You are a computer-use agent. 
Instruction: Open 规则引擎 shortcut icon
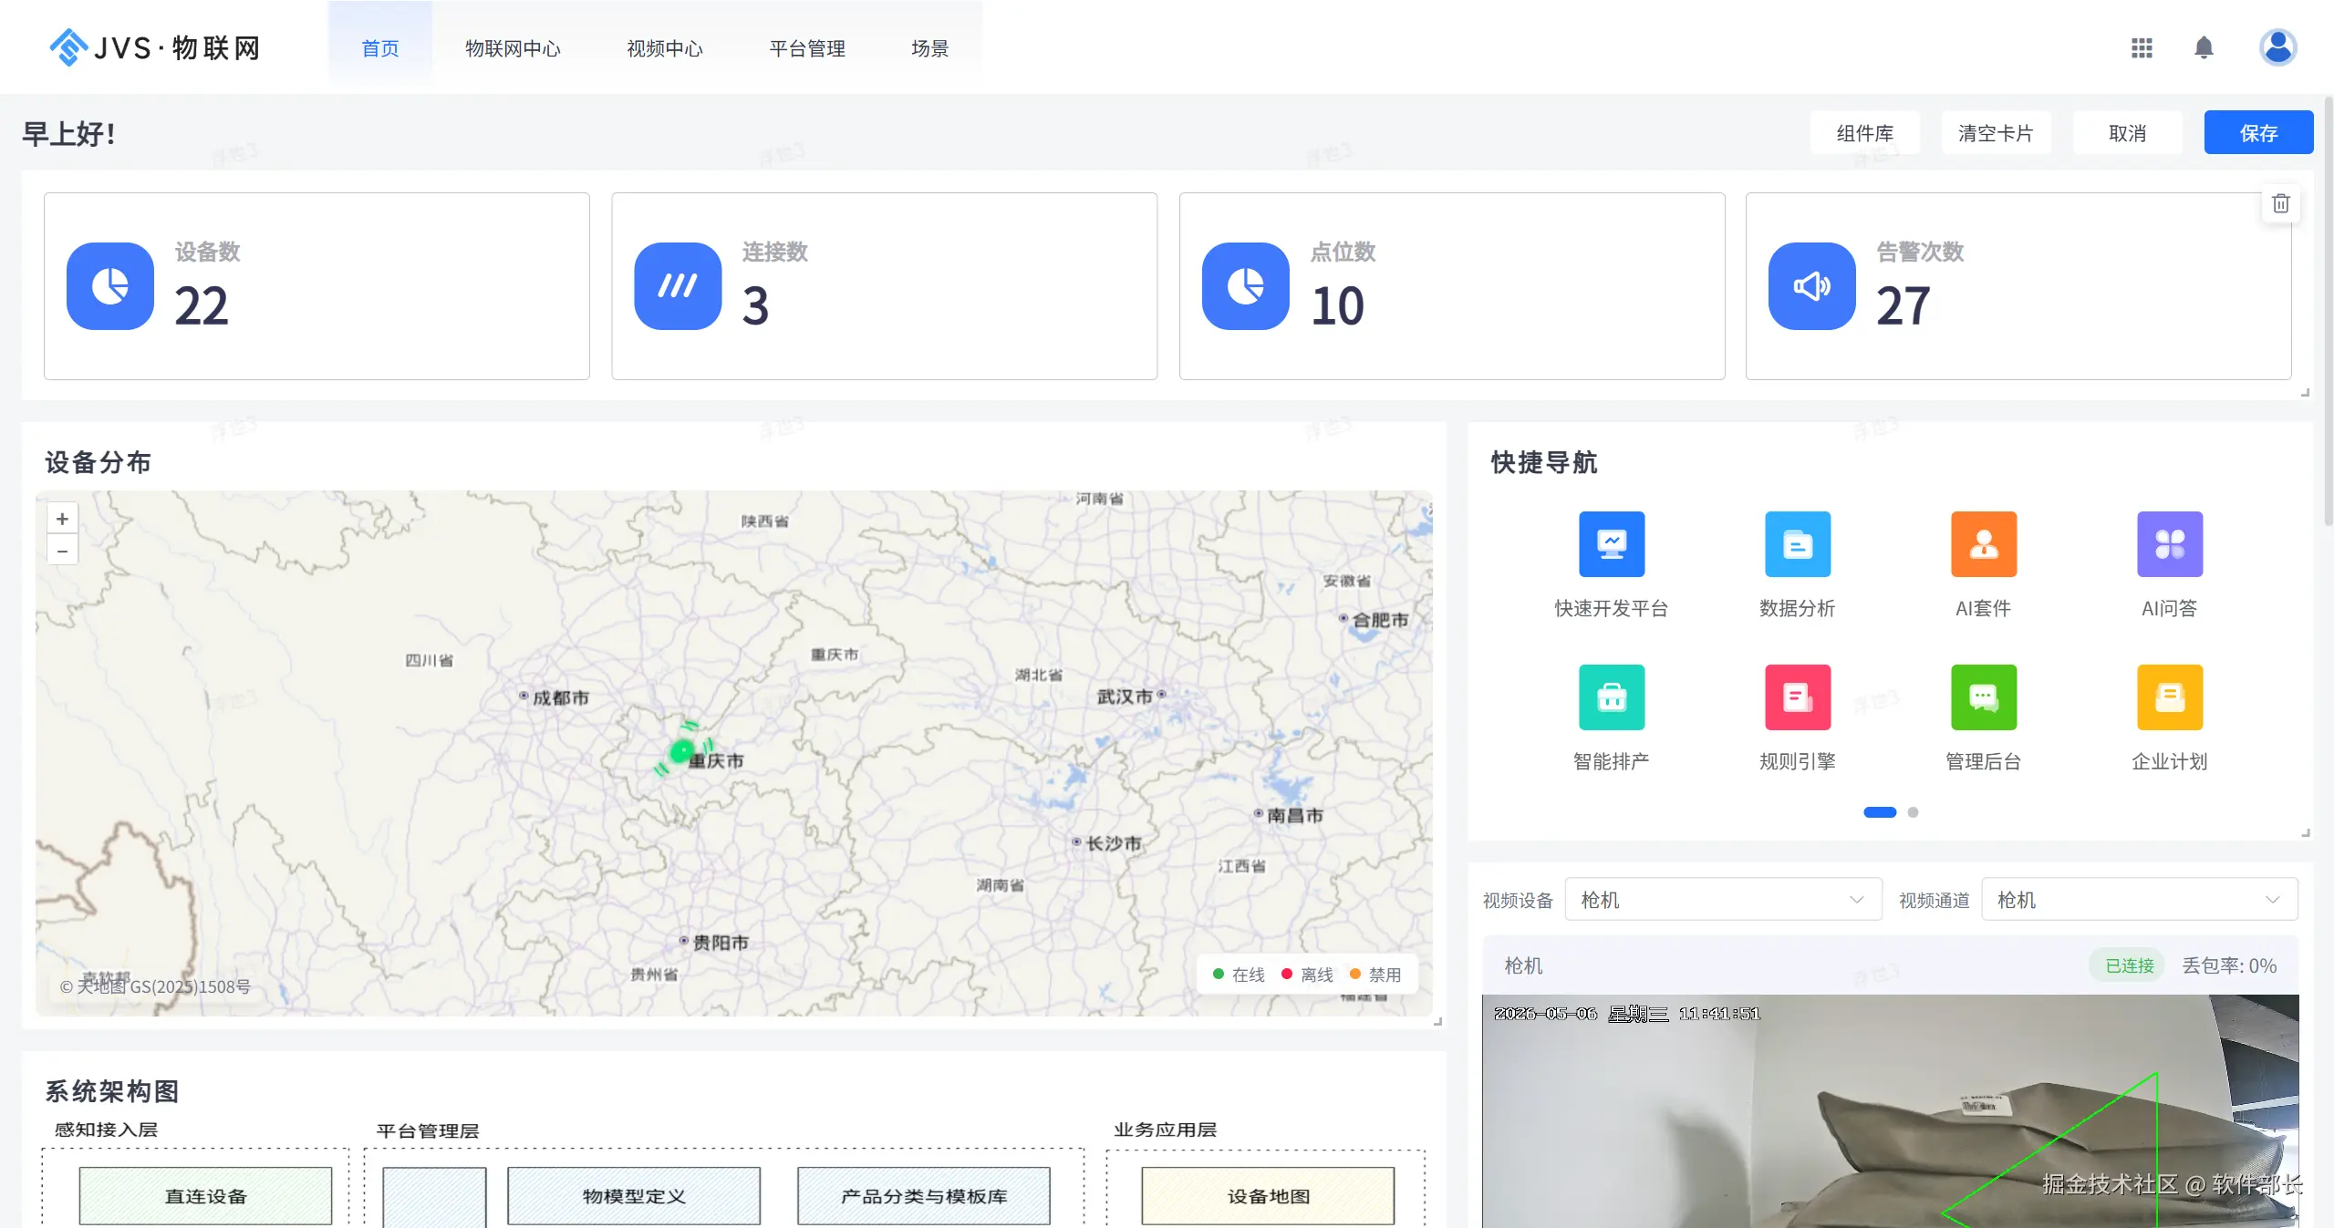click(x=1798, y=697)
